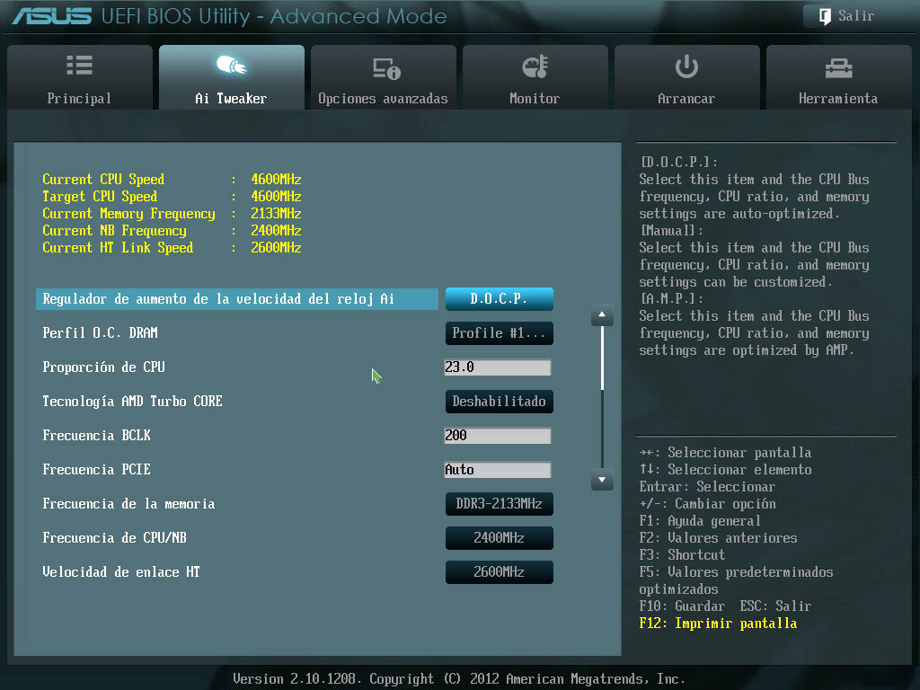Click the ASUS UEFI BIOS Utility title
Screen dimensions: 920x690
tap(229, 16)
